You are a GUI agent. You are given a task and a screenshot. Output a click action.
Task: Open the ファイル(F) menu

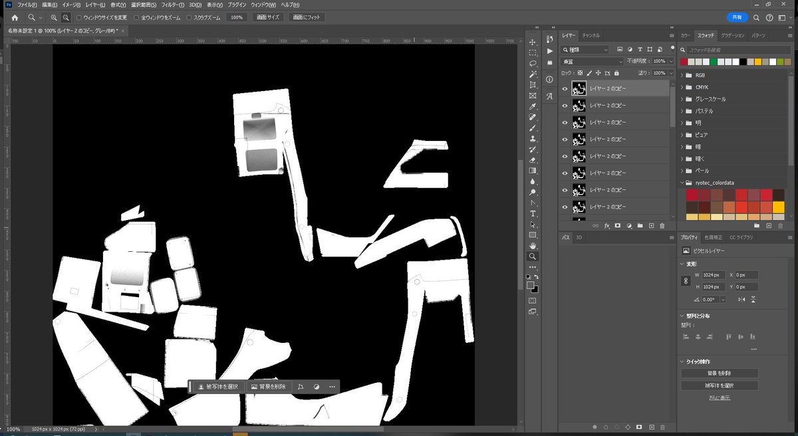click(27, 5)
